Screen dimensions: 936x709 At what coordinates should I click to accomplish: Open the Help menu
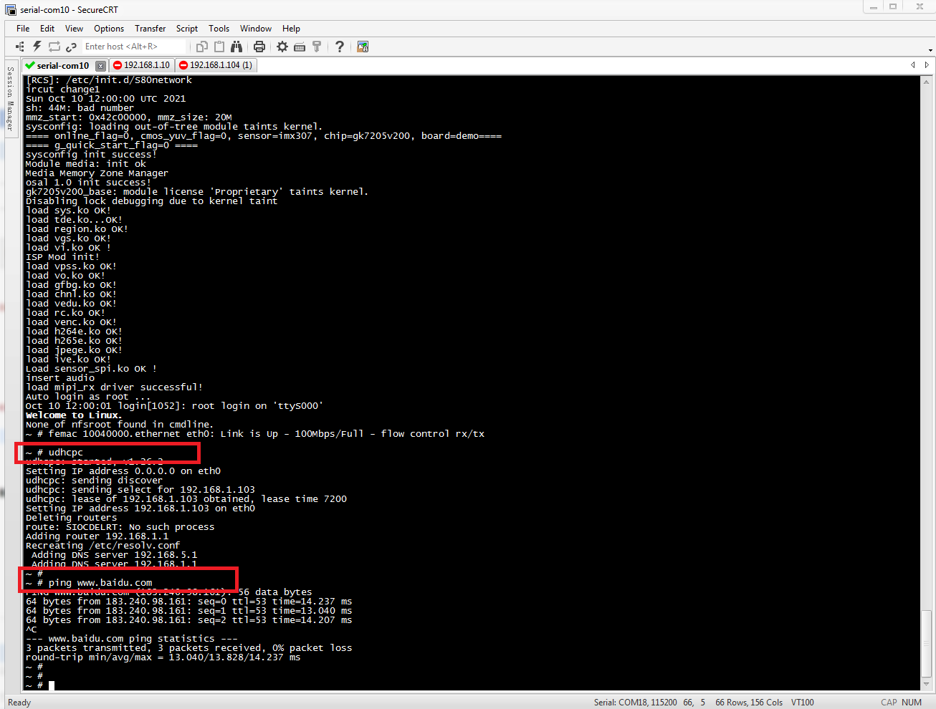pyautogui.click(x=291, y=29)
